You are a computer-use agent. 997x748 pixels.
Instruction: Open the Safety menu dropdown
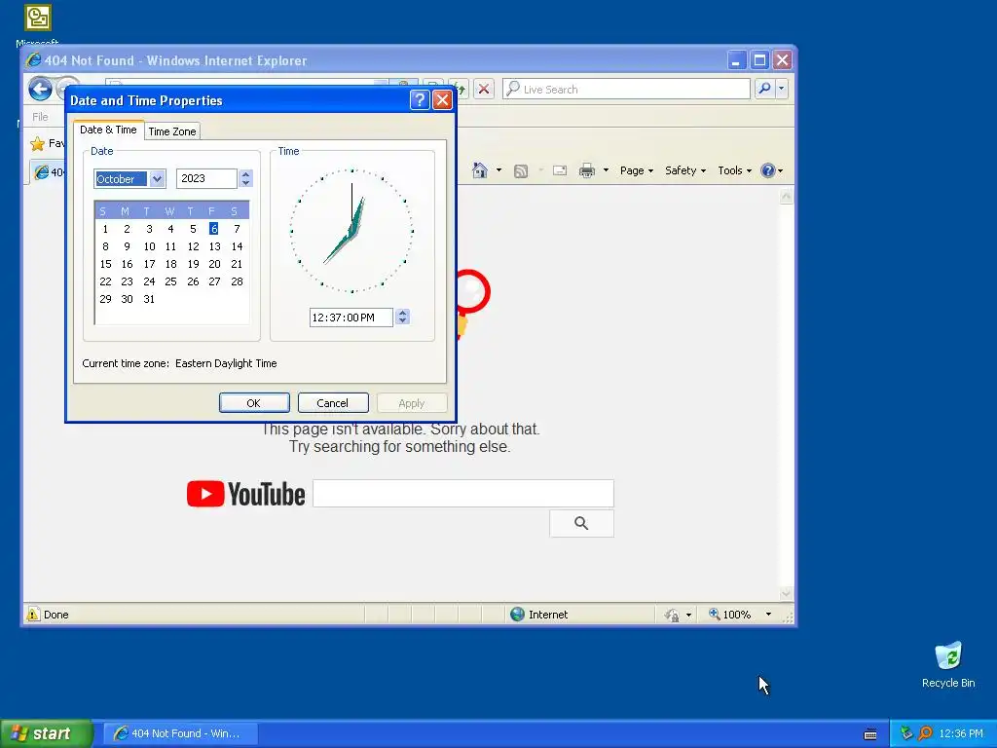(x=685, y=170)
